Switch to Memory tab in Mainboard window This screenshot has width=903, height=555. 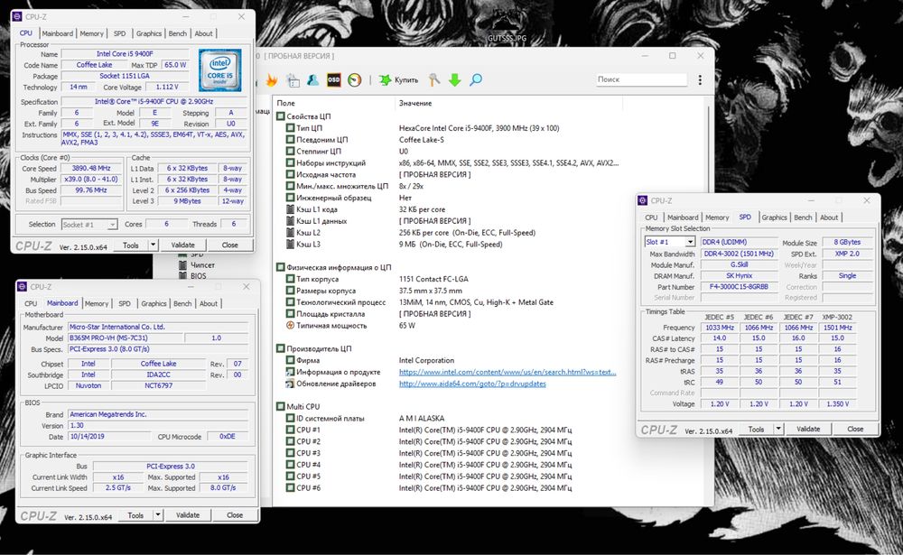point(97,304)
